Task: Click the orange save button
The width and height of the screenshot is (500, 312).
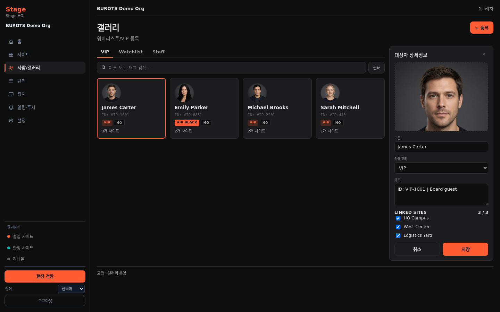Action: (465, 249)
